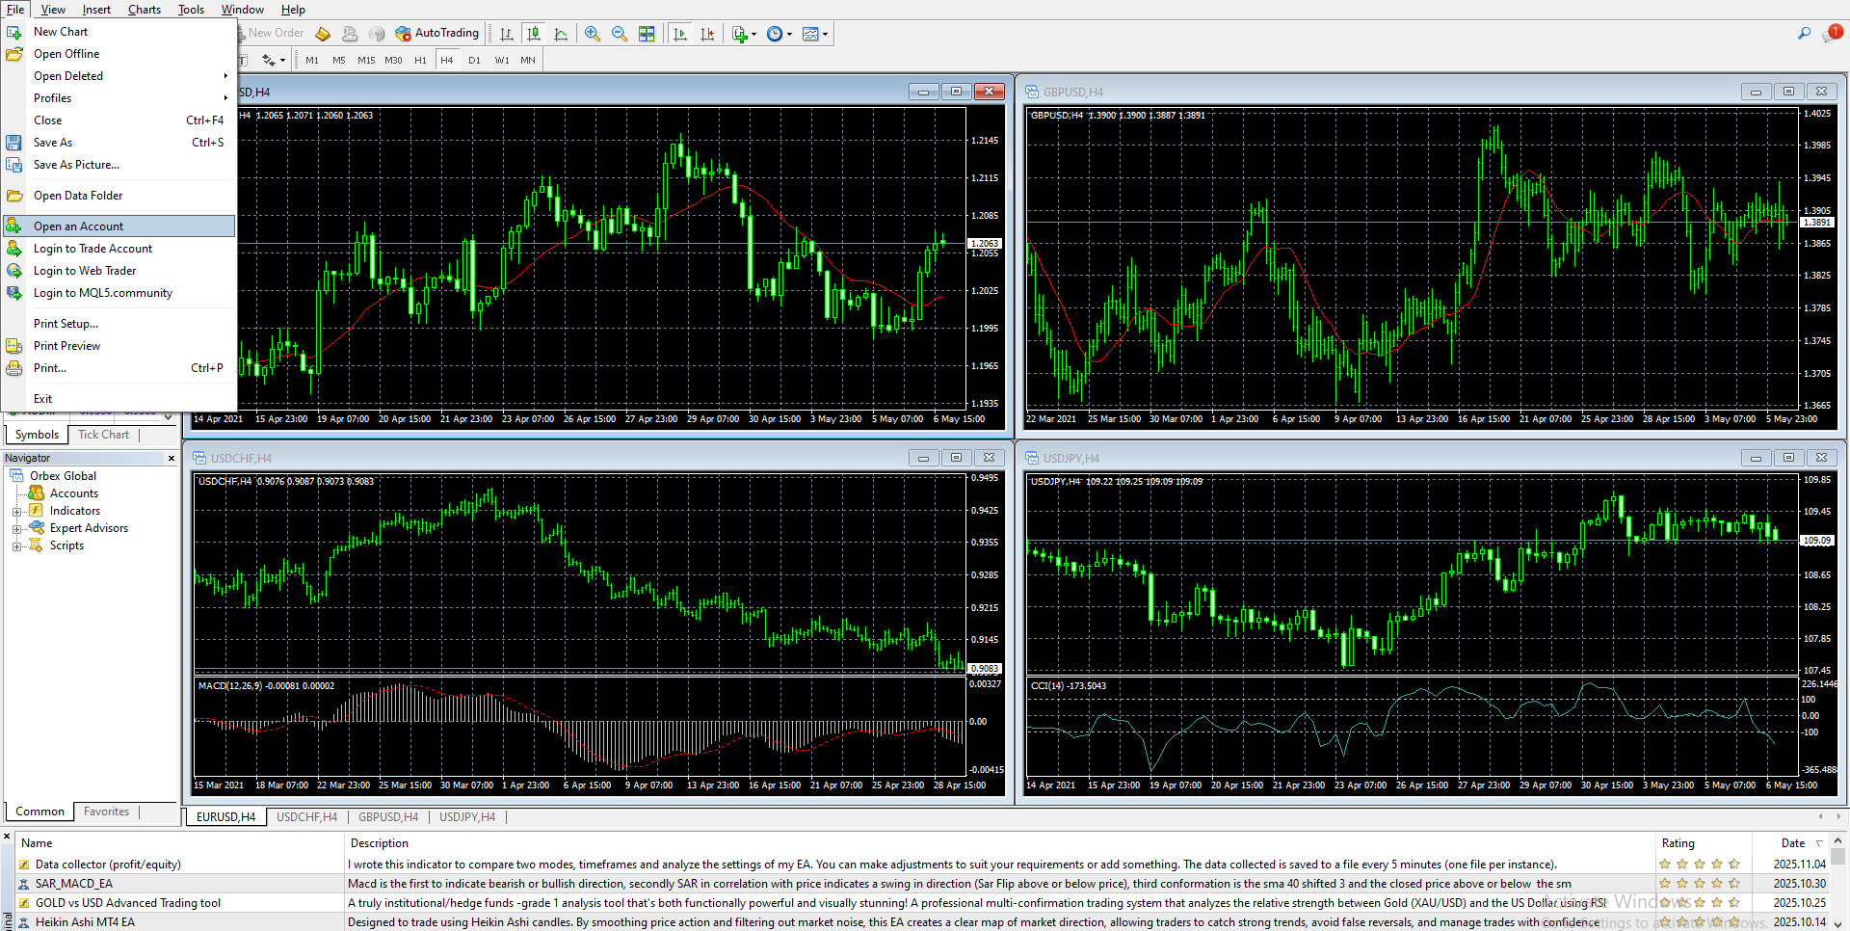Expand the Indicators tree node
The image size is (1850, 931).
coord(16,511)
